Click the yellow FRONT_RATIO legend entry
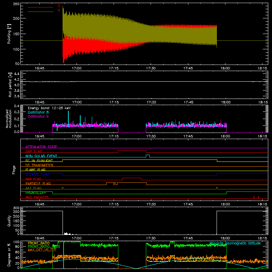The height and width of the screenshot is (272, 272). [x=39, y=243]
